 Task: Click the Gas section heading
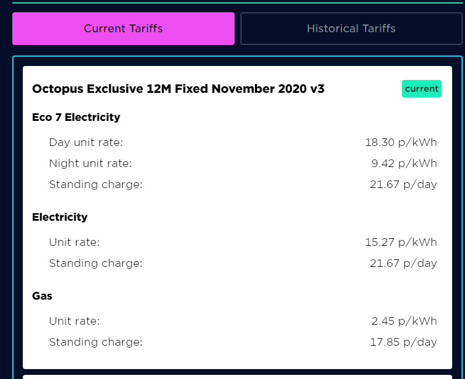coord(42,296)
